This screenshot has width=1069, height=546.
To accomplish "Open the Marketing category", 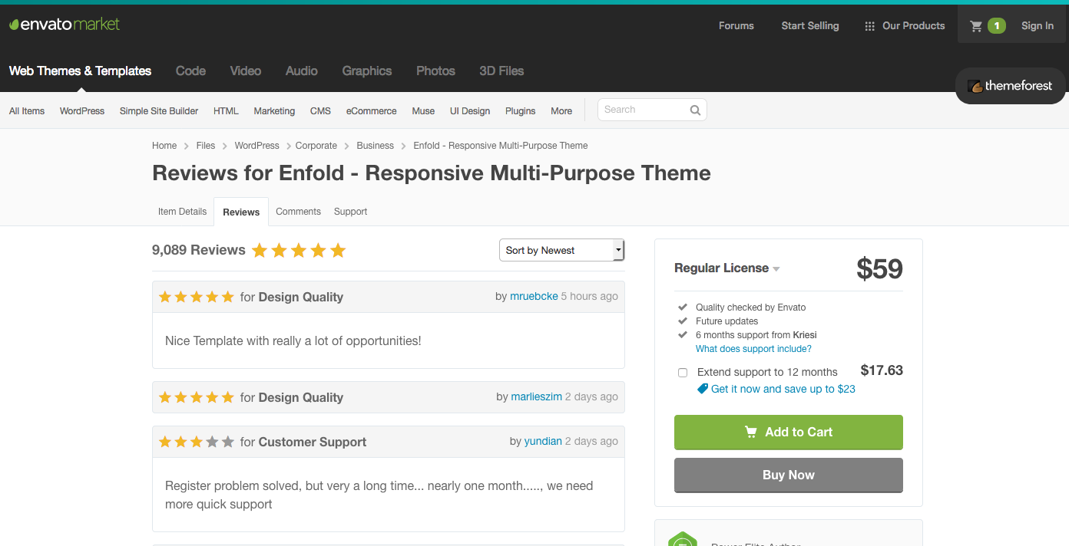I will click(x=274, y=111).
